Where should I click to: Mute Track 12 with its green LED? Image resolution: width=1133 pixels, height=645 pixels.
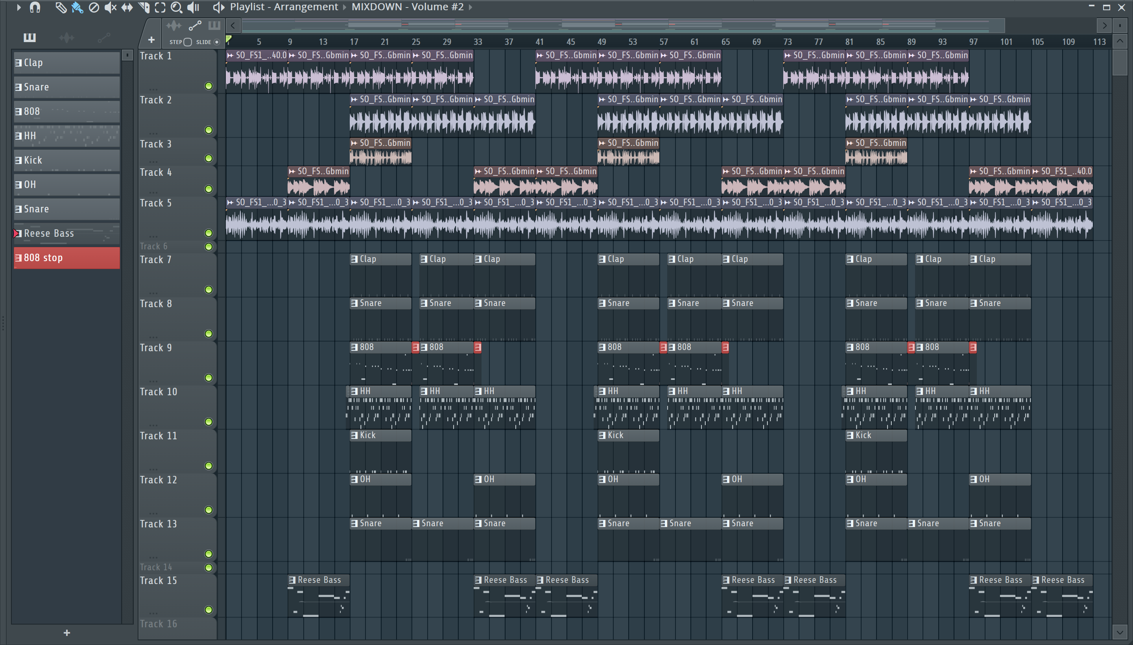209,510
